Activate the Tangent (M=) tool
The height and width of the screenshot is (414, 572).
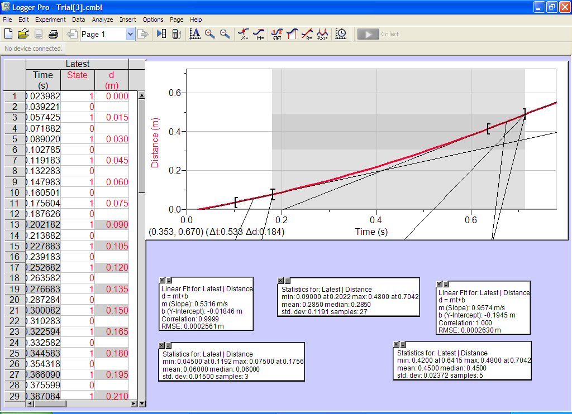(259, 34)
